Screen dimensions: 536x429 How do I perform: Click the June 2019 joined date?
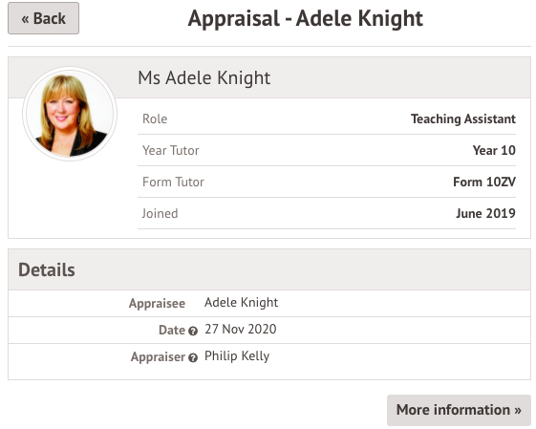coord(485,213)
